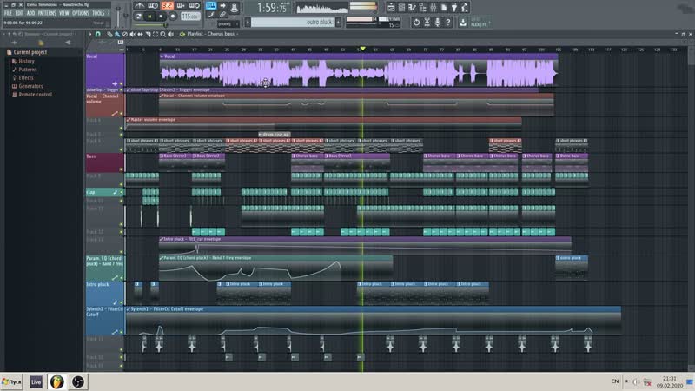Toggle the overdub blend recording icon
Screen dimensions: 695x391
click(181, 6)
